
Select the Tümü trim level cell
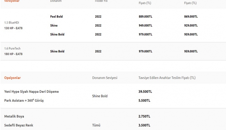click(96, 125)
